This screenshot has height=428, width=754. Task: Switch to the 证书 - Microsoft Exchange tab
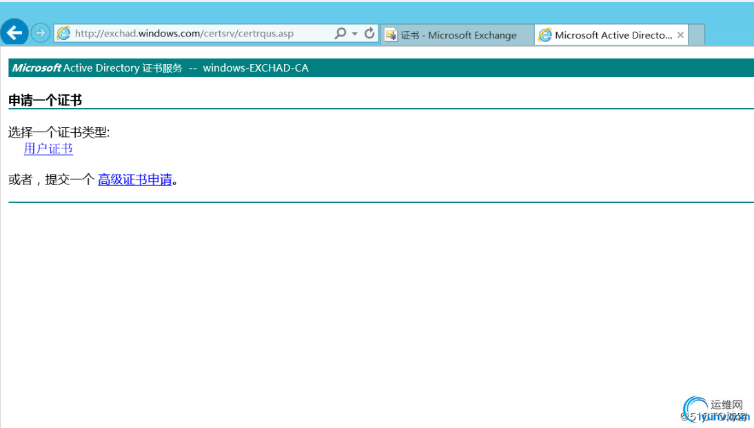[x=457, y=35]
